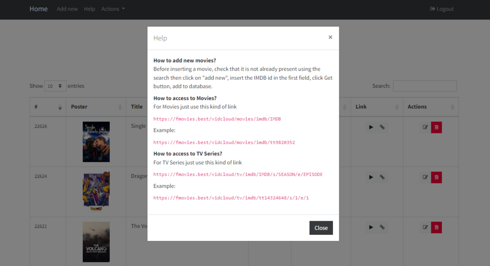This screenshot has width=490, height=266.
Task: Open the Actions dropdown menu
Action: tap(113, 9)
